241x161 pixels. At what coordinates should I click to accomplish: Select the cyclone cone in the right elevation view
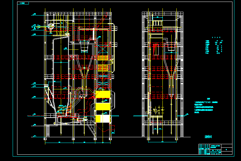click(x=171, y=68)
